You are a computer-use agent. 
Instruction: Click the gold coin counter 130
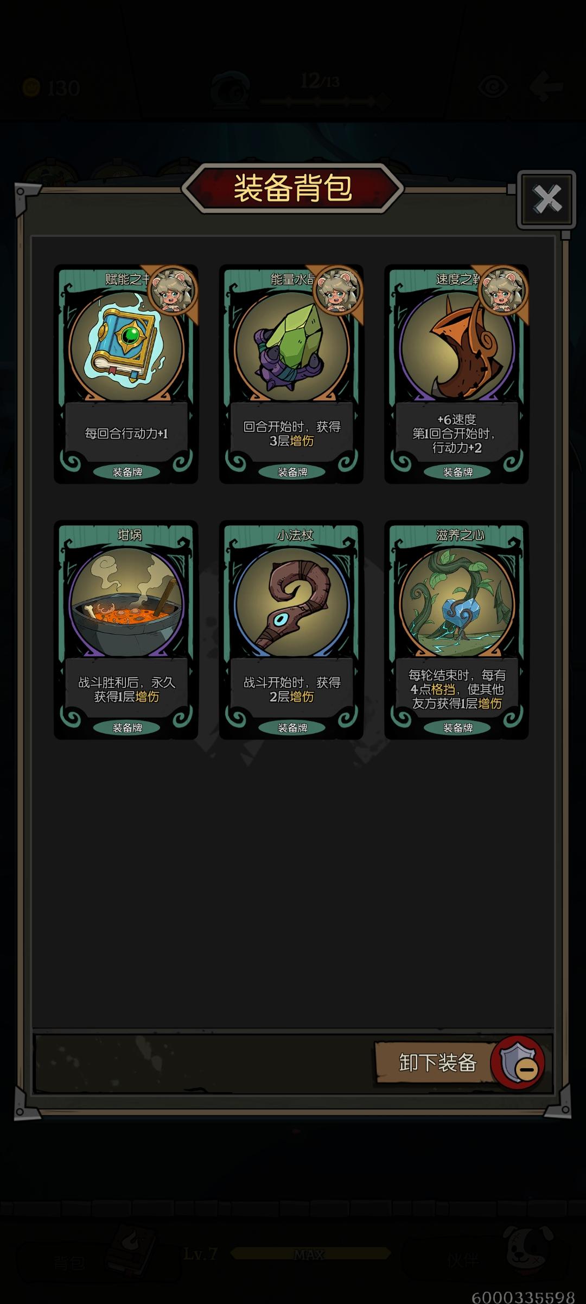(x=52, y=87)
